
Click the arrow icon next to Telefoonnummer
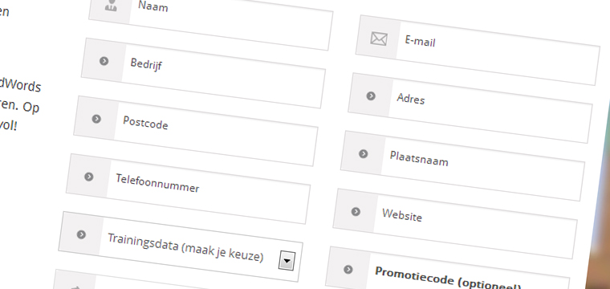pos(89,177)
